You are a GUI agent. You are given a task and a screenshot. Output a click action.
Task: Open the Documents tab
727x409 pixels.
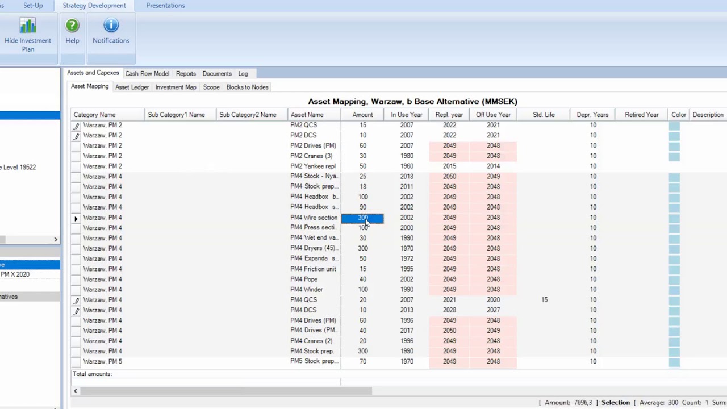pos(217,74)
